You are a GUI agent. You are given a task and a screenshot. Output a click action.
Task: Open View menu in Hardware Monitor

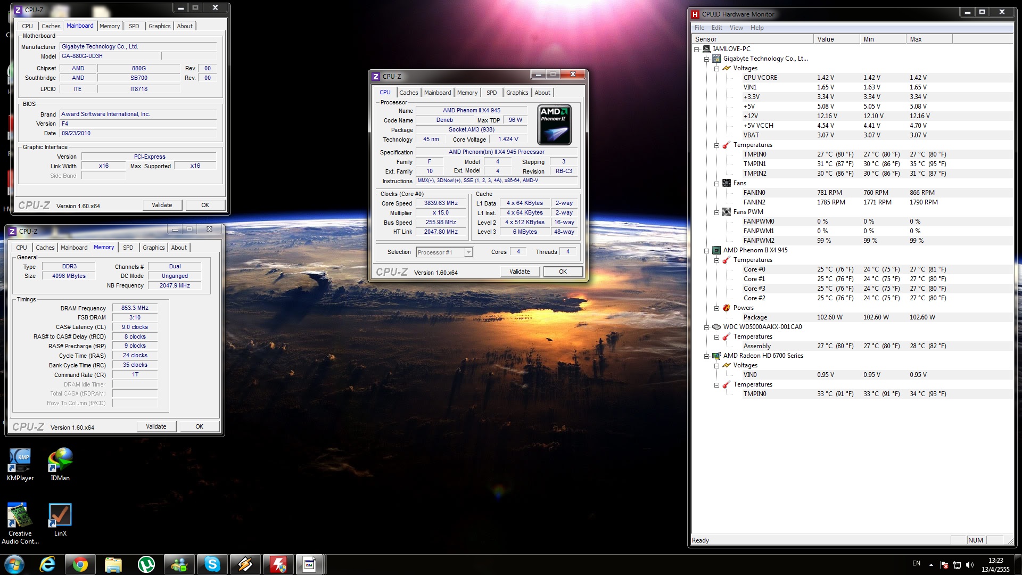click(736, 28)
